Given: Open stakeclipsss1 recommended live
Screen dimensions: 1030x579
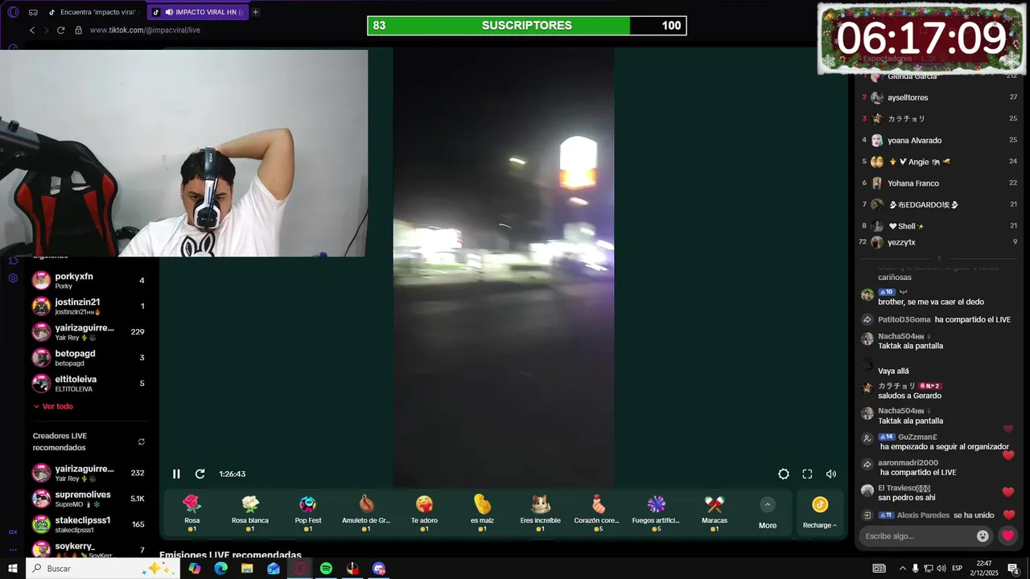Looking at the screenshot, I should coord(89,524).
